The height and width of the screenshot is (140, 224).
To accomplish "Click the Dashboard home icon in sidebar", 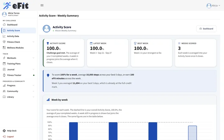I will click(4, 25).
